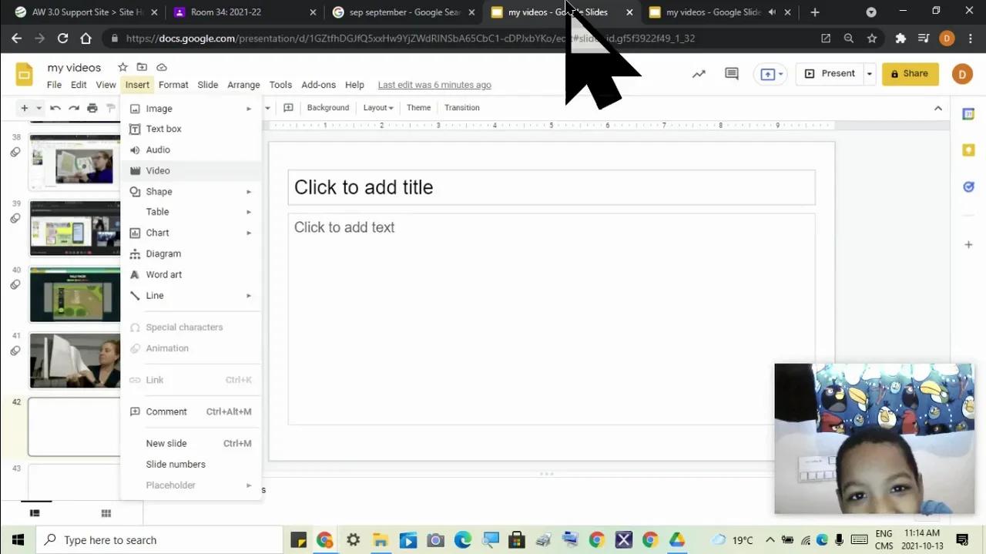Click the Undo icon in the toolbar
This screenshot has height=554, width=986.
pyautogui.click(x=55, y=108)
